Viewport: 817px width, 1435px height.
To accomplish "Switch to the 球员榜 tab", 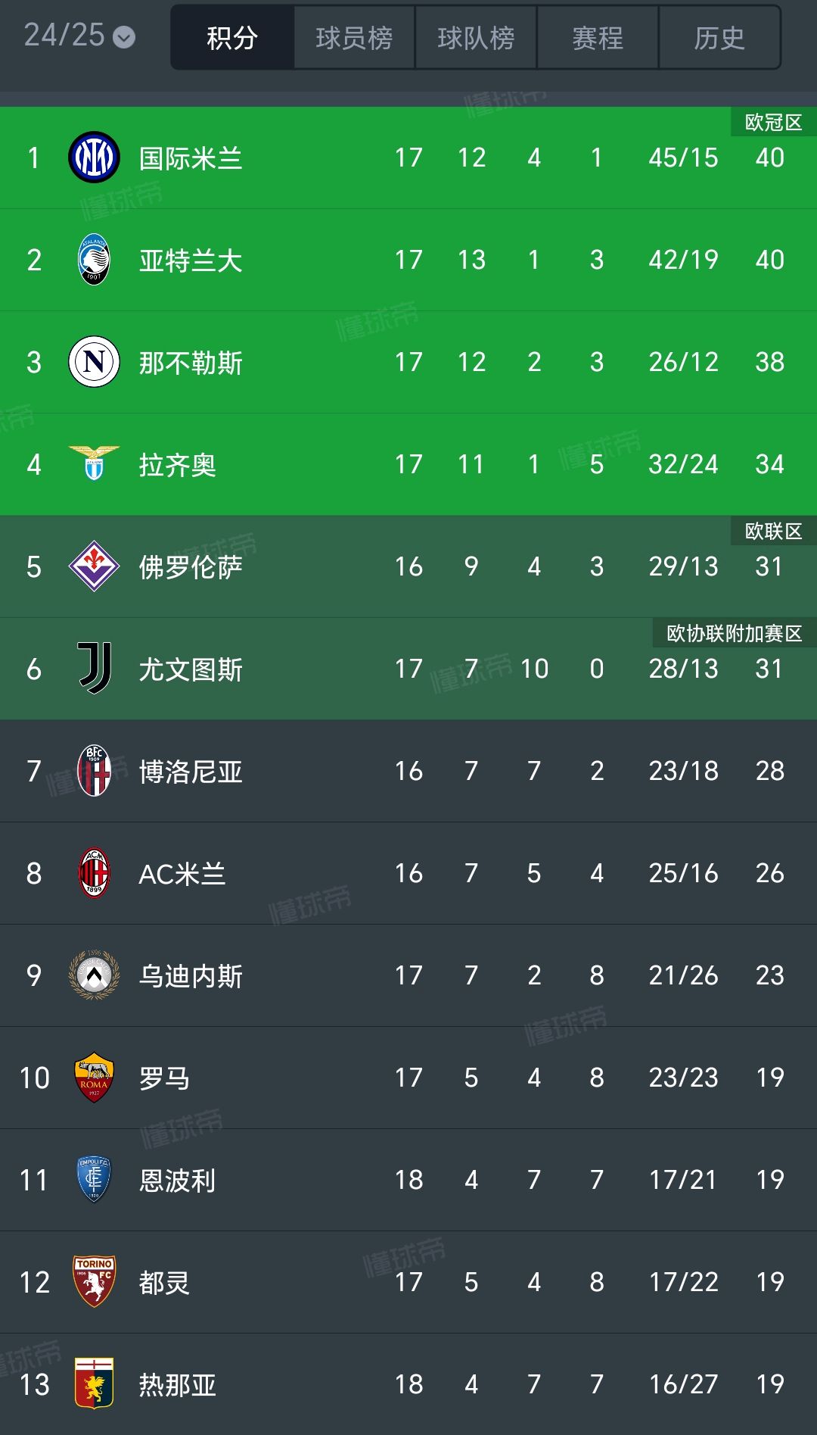I will (354, 38).
